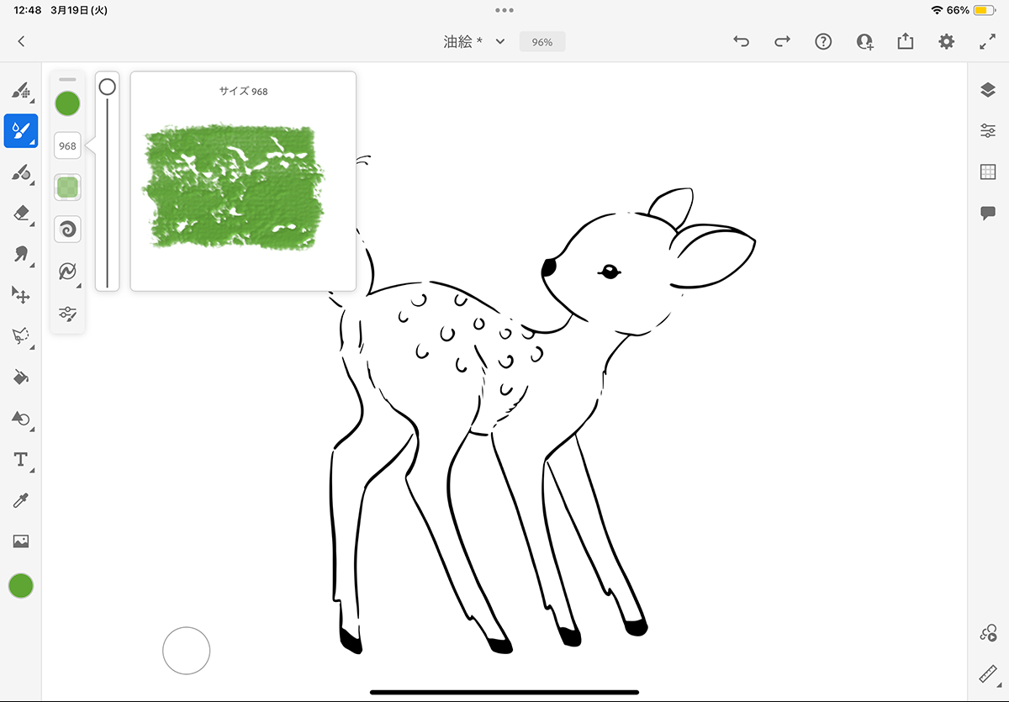Go back with the top-left arrow
This screenshot has height=702, width=1009.
coord(21,41)
